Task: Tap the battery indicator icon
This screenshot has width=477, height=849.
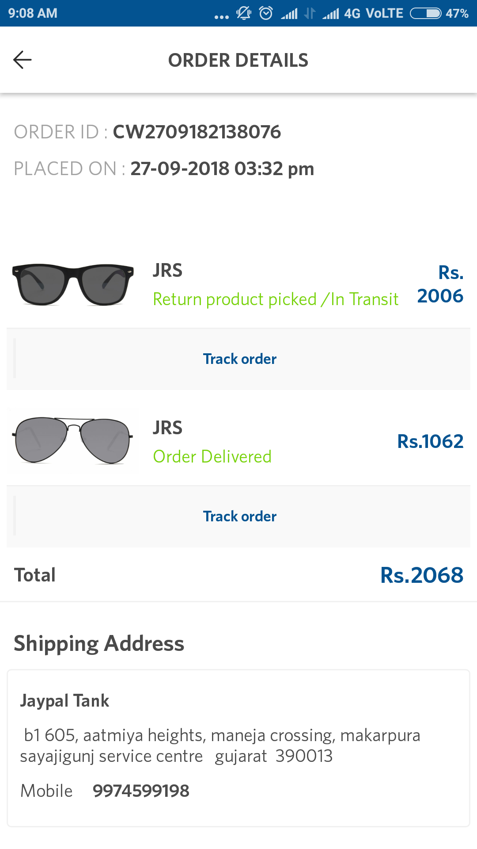Action: [426, 13]
